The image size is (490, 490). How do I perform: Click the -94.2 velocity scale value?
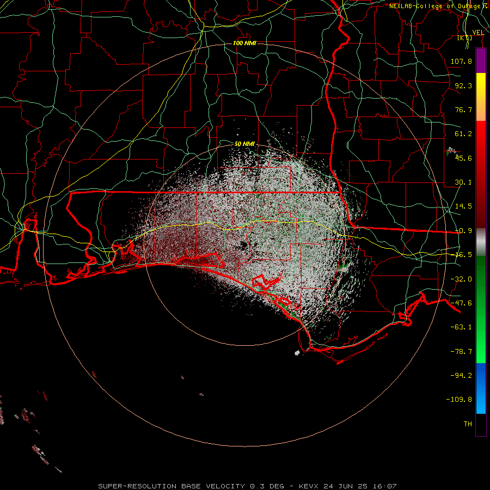tap(461, 376)
